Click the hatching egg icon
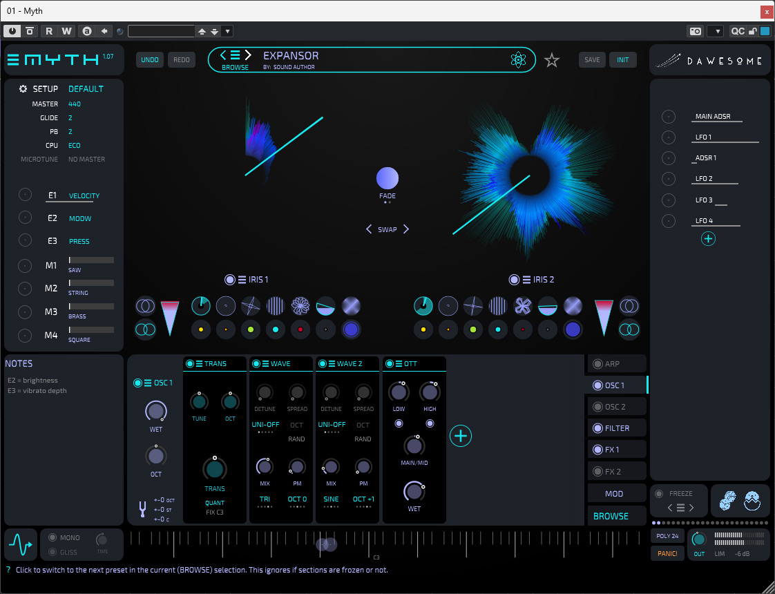This screenshot has height=594, width=775. coord(752,501)
